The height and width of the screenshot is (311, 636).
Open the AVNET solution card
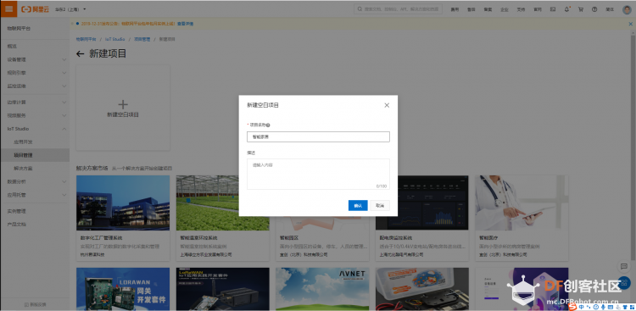tap(322, 289)
